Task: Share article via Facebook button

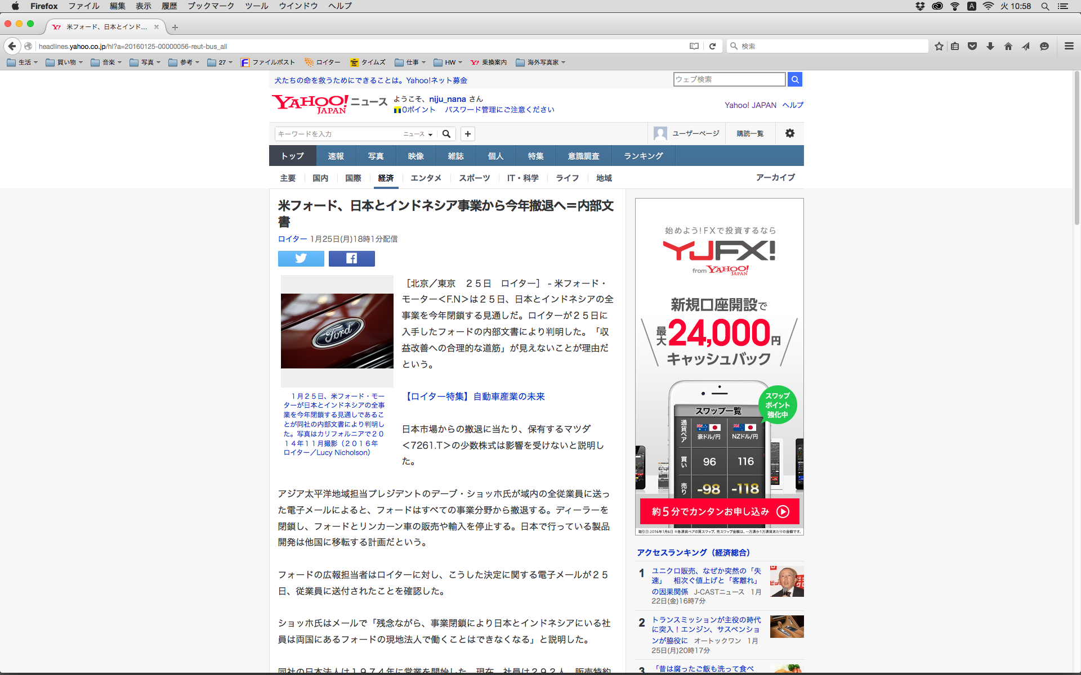Action: click(x=351, y=258)
